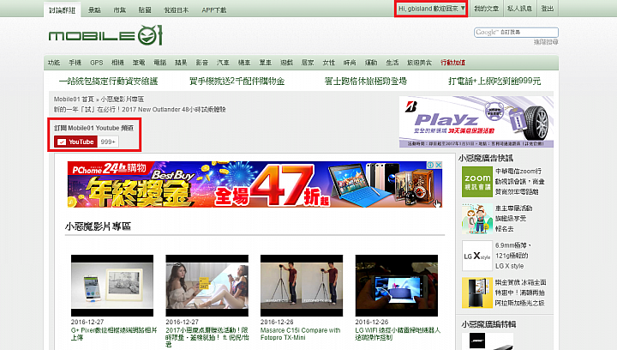Click the red YouTube subscribe button
The width and height of the screenshot is (617, 350).
[x=75, y=142]
